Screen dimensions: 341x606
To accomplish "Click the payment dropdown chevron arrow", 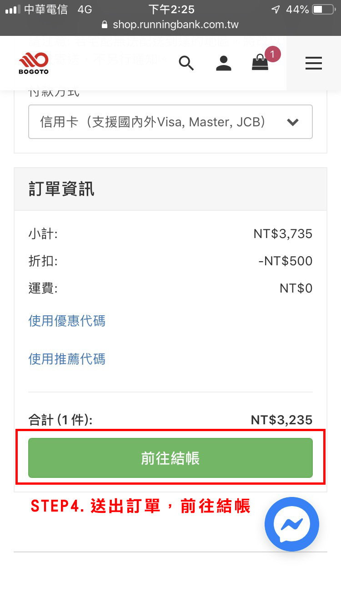I will point(293,122).
